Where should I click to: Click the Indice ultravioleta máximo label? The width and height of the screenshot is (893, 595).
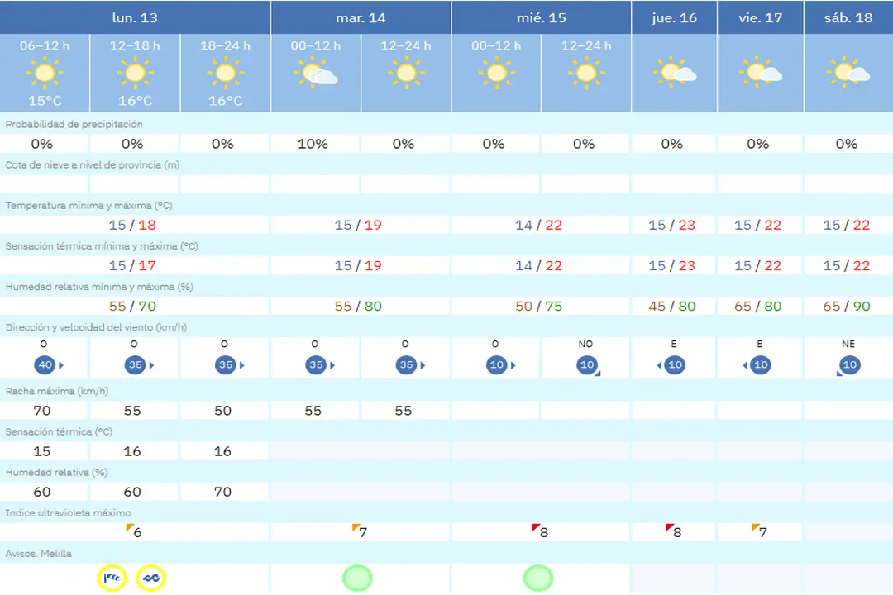[68, 513]
